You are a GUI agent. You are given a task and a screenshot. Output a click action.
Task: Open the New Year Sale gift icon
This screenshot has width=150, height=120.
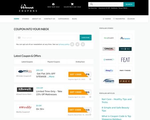[53, 4]
